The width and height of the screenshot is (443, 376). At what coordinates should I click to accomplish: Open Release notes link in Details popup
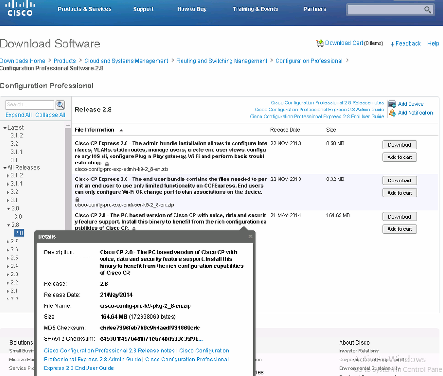109,351
